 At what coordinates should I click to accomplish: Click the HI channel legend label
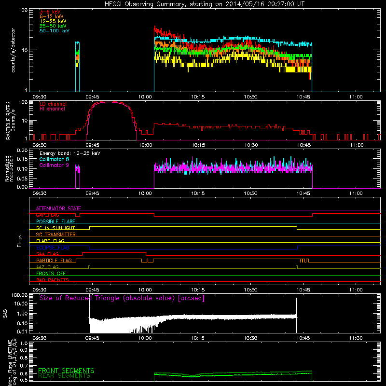[52, 109]
